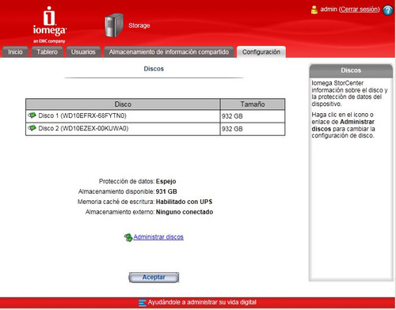
Task: Open the Administrar discos link
Action: click(x=158, y=237)
